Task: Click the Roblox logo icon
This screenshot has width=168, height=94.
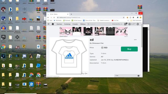Action: [53, 24]
